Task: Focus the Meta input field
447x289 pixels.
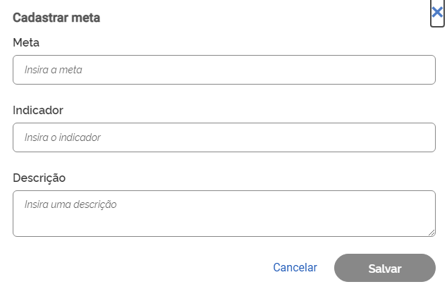Action: click(224, 70)
